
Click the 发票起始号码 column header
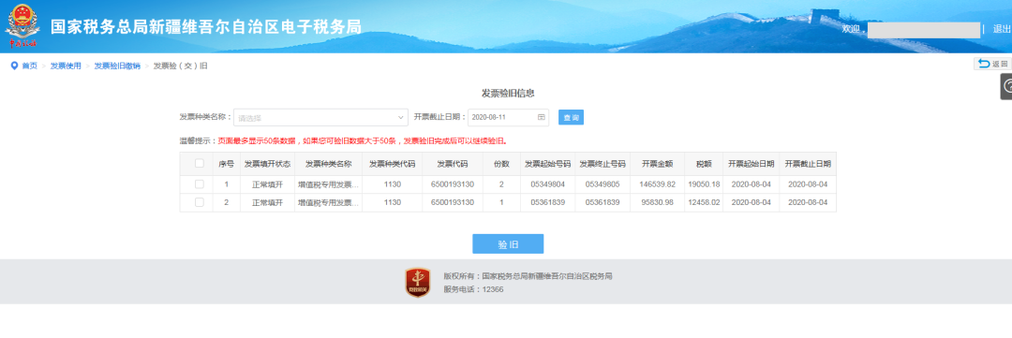click(x=548, y=164)
